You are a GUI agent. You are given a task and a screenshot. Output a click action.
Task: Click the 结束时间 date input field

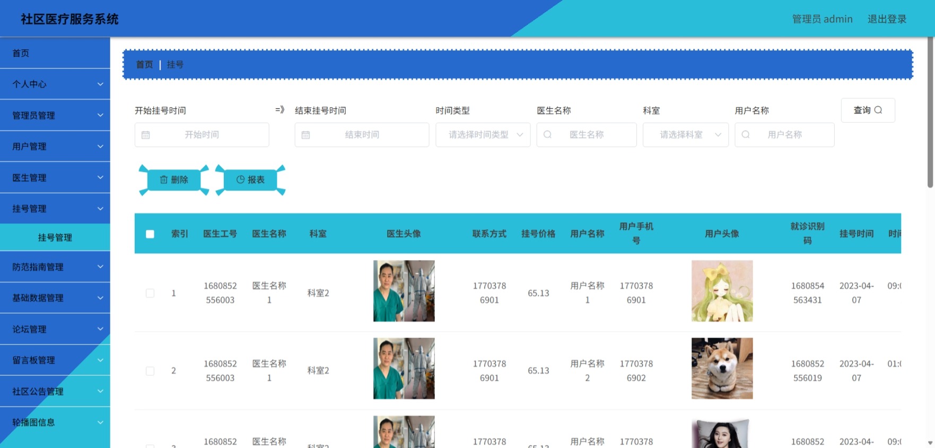(x=362, y=135)
